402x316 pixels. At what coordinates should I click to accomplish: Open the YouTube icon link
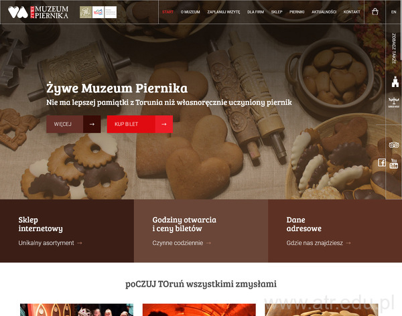(x=394, y=163)
